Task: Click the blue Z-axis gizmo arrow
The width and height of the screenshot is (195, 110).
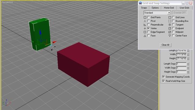Action: [x=40, y=32]
